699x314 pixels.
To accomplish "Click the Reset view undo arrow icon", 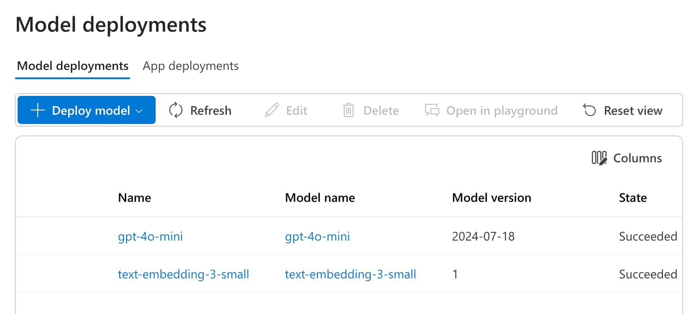I will pyautogui.click(x=590, y=110).
